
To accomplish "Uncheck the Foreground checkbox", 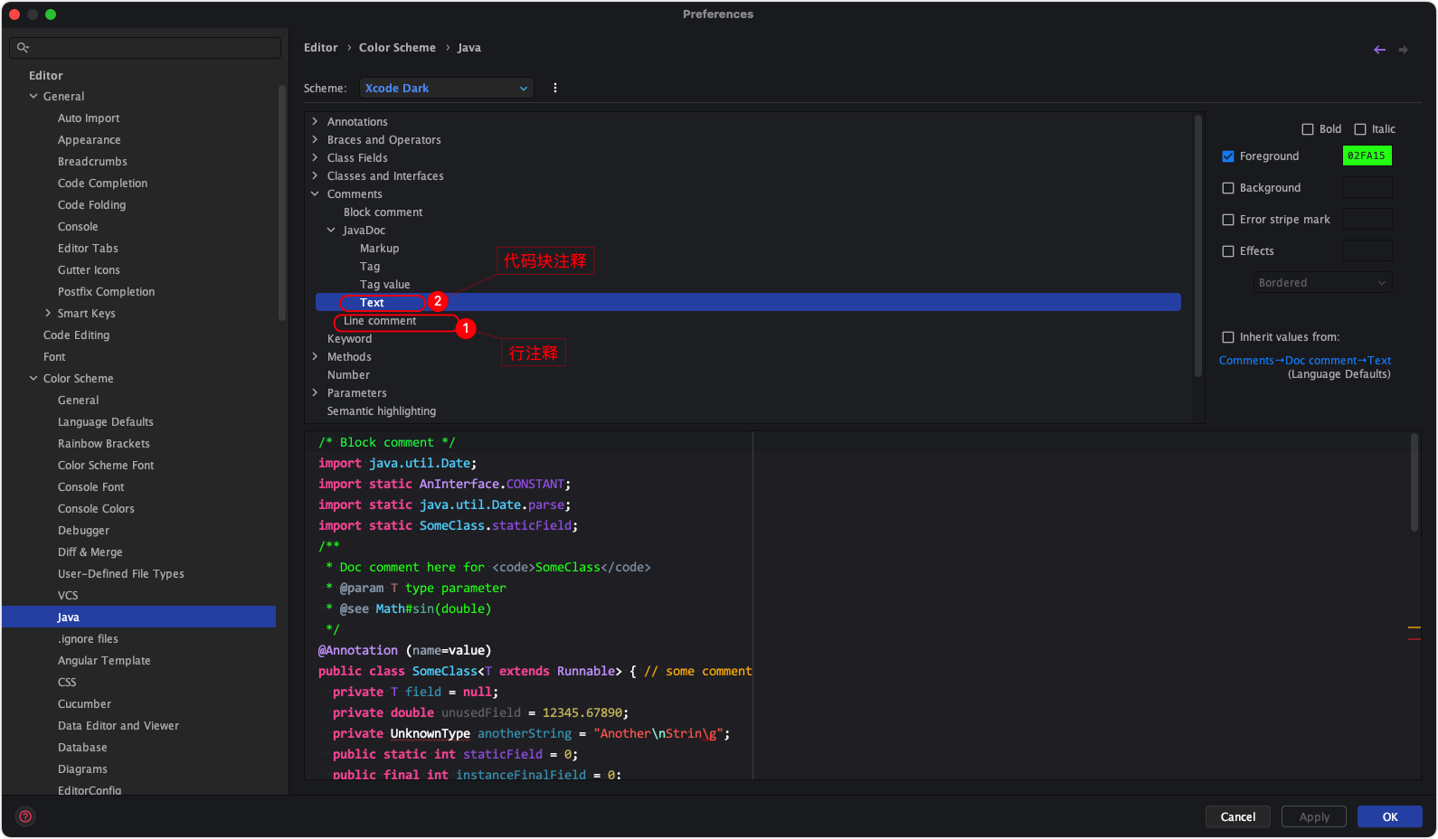I will [1228, 156].
